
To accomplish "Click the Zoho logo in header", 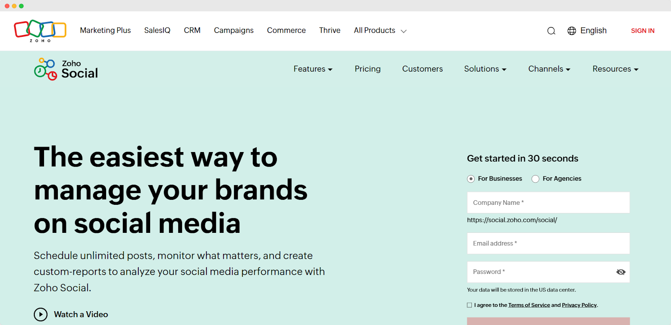I will 40,31.
